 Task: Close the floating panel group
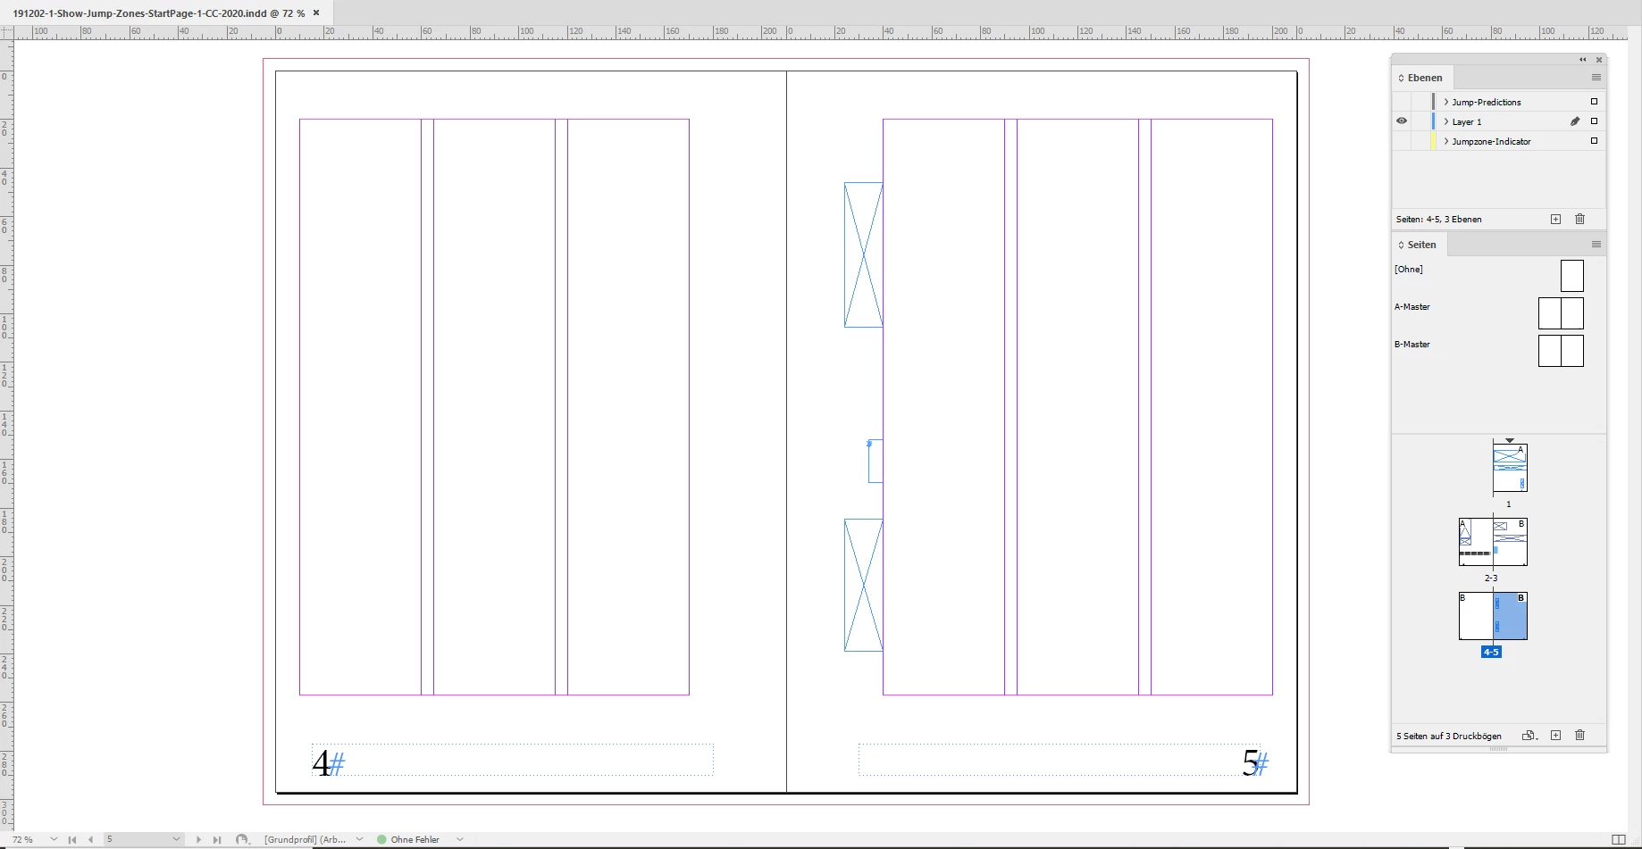point(1599,60)
